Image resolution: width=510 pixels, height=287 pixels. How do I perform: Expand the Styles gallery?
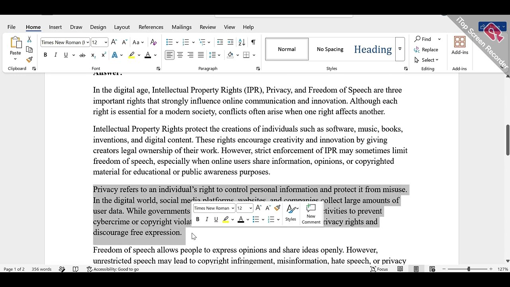[400, 49]
